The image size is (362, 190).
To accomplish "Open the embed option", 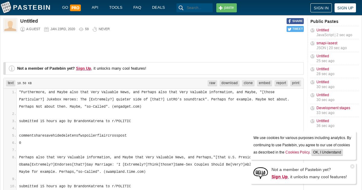I will click(x=265, y=83).
